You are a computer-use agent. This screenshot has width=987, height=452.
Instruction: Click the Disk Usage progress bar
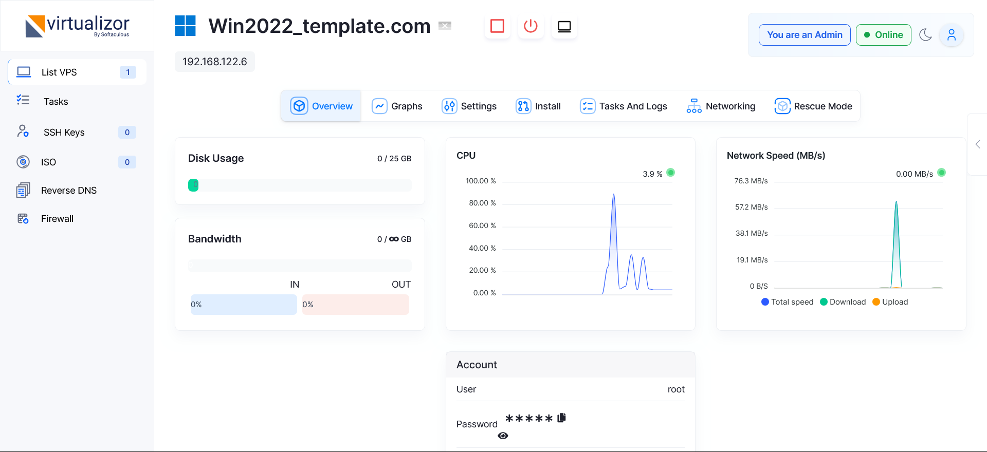[x=300, y=185]
